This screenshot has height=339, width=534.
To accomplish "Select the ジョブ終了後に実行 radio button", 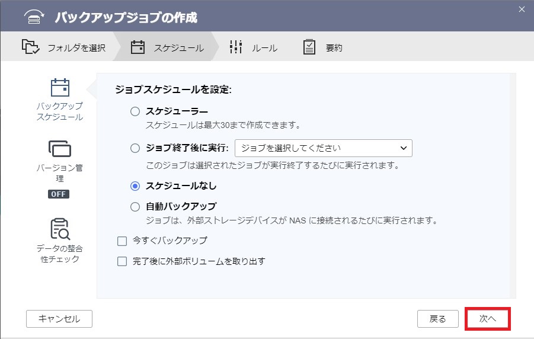I will tap(135, 148).
